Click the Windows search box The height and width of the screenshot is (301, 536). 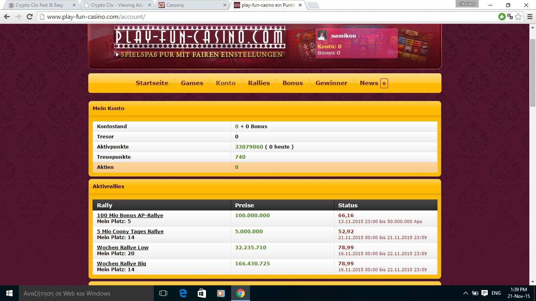(86, 293)
